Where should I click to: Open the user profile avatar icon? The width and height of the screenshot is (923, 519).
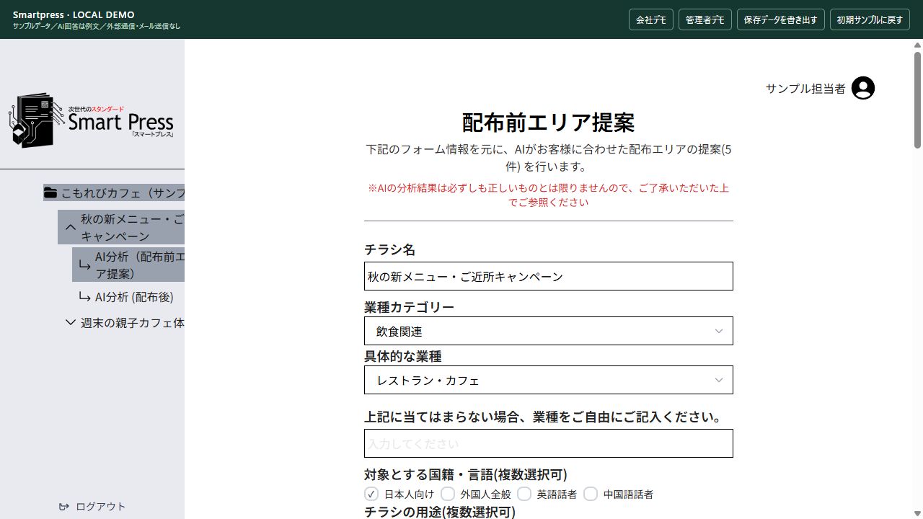point(863,88)
